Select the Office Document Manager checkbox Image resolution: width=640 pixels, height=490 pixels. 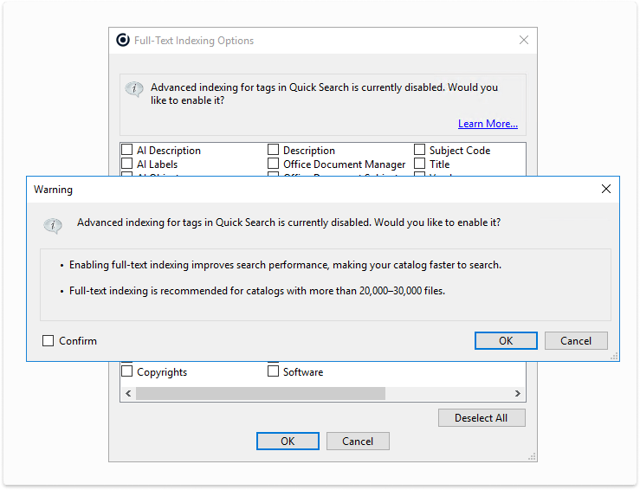pyautogui.click(x=274, y=164)
